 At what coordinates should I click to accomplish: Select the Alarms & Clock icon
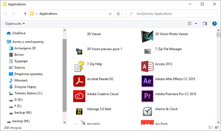[147, 111]
